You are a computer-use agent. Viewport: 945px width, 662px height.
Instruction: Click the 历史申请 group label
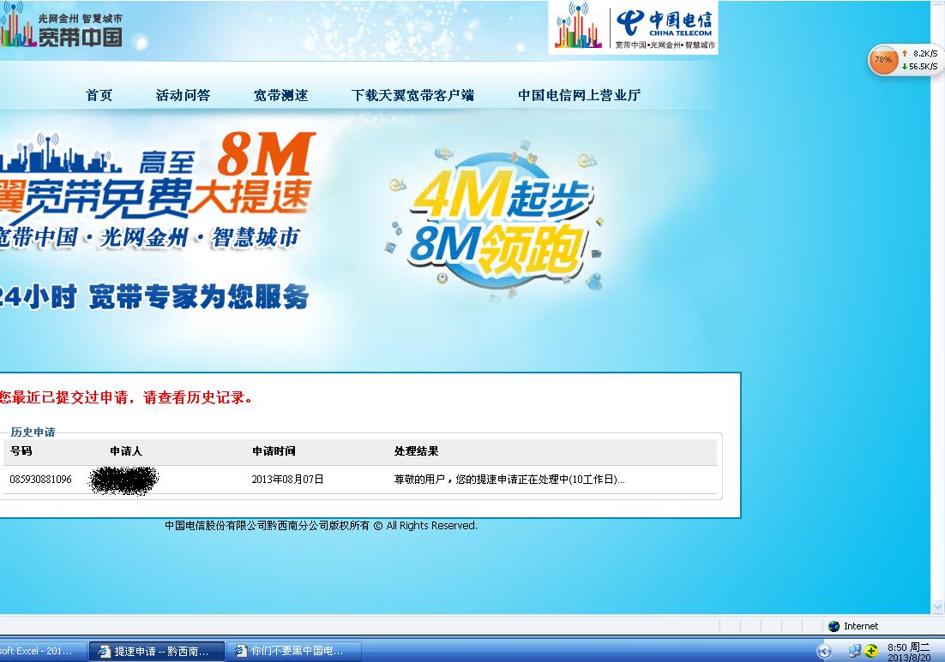[33, 432]
